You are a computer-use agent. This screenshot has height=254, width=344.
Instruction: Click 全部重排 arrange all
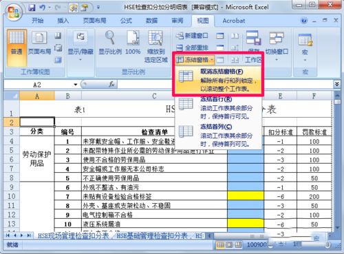pos(192,47)
